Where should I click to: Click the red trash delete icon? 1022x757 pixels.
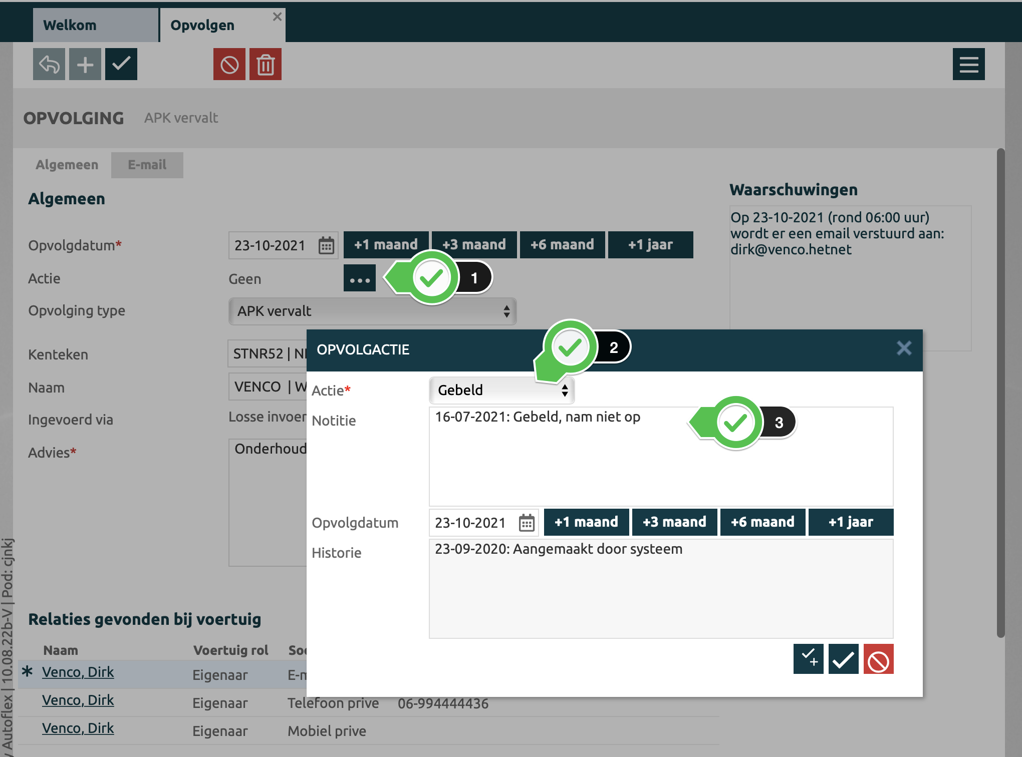(x=266, y=64)
